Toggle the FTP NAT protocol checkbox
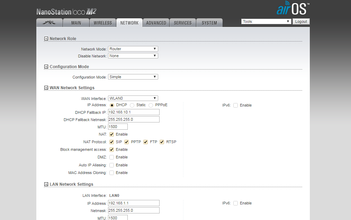The image size is (351, 220). click(145, 142)
